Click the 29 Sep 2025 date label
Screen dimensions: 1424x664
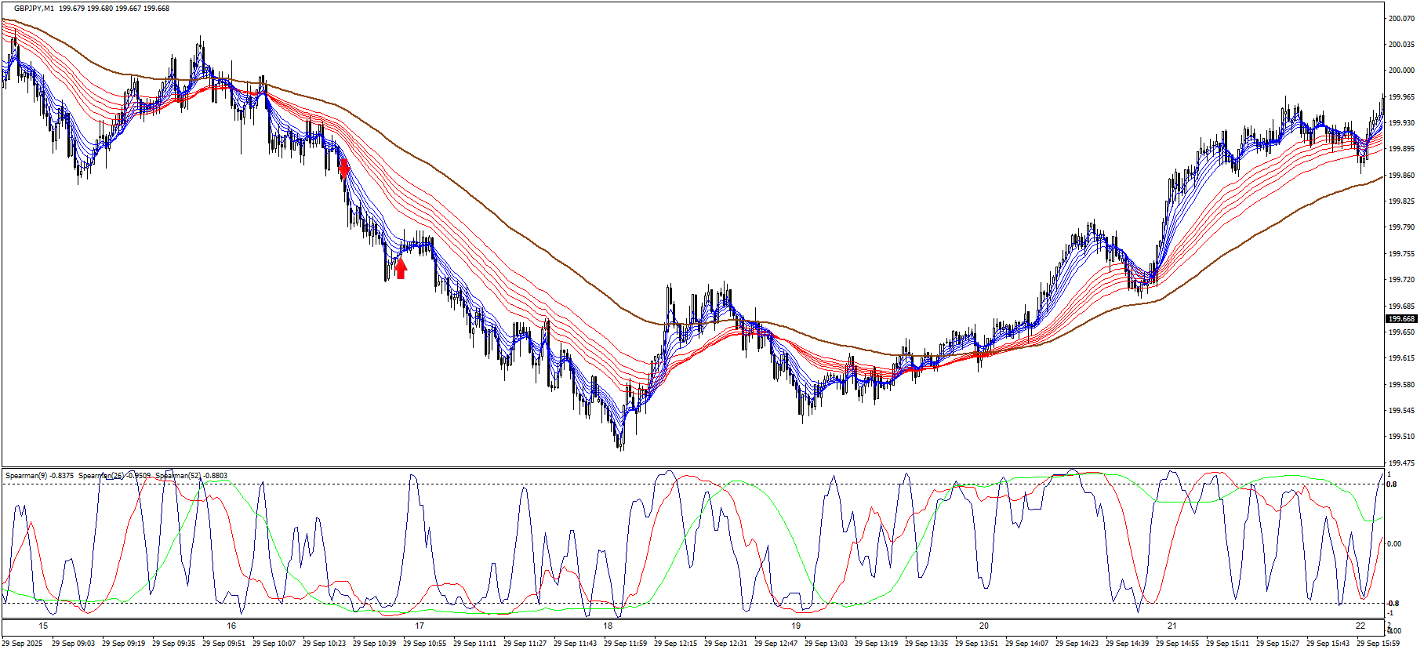point(23,644)
